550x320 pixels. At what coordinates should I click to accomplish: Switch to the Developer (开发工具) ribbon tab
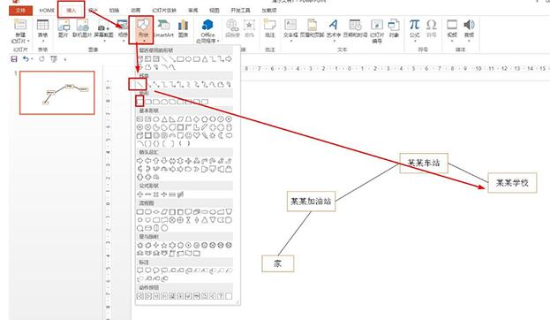[241, 11]
